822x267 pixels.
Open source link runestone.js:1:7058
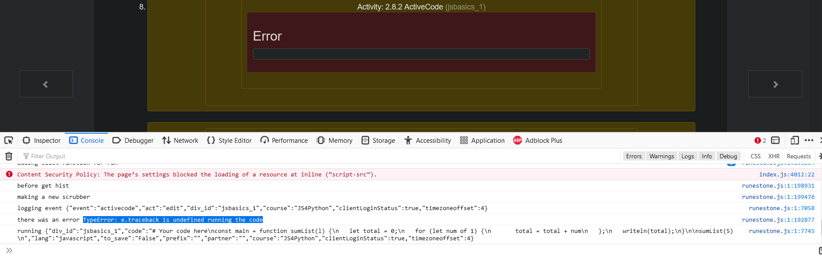tap(781, 208)
